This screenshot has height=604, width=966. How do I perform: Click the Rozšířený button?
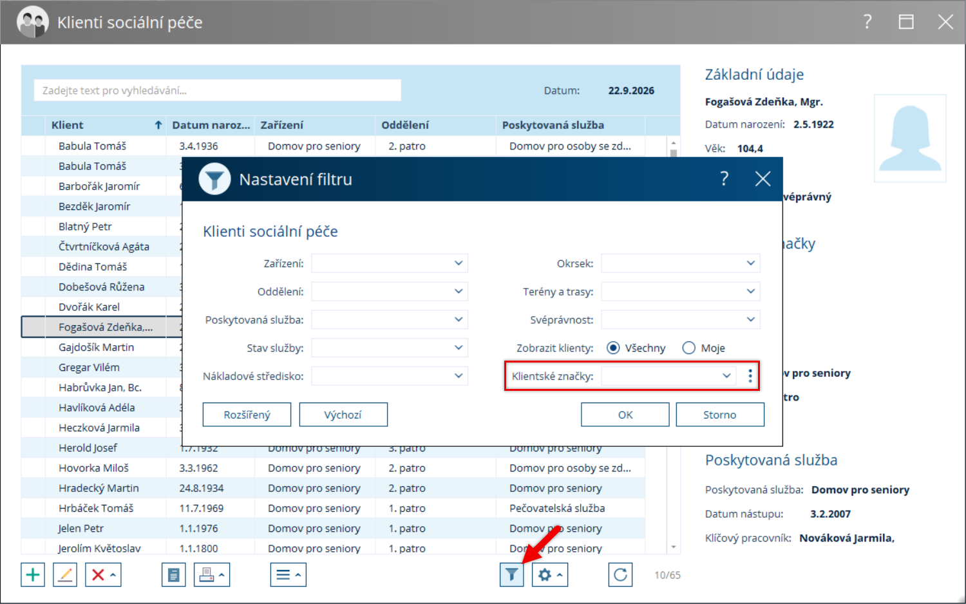pyautogui.click(x=247, y=415)
